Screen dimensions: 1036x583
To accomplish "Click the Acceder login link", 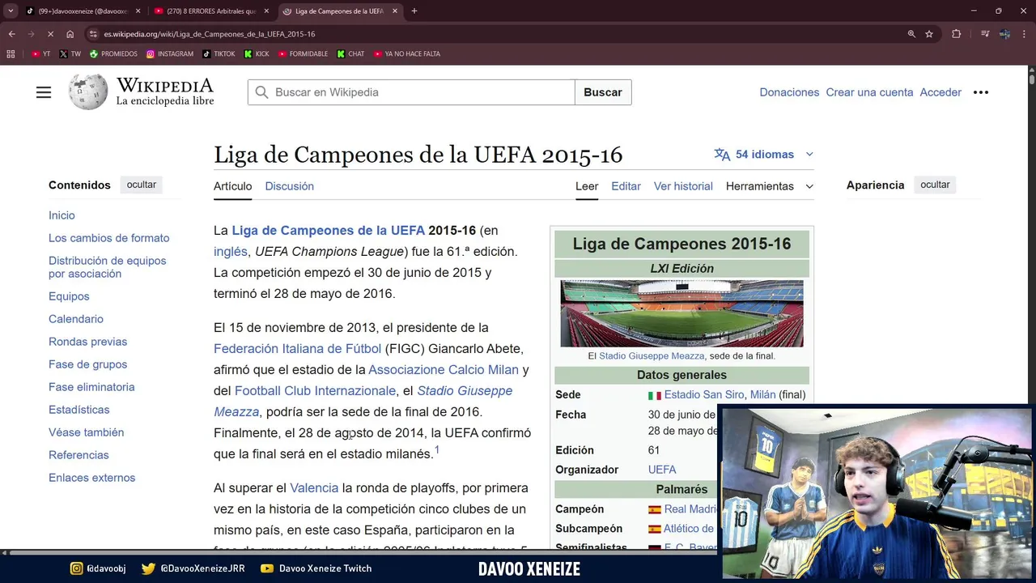I will click(x=940, y=92).
